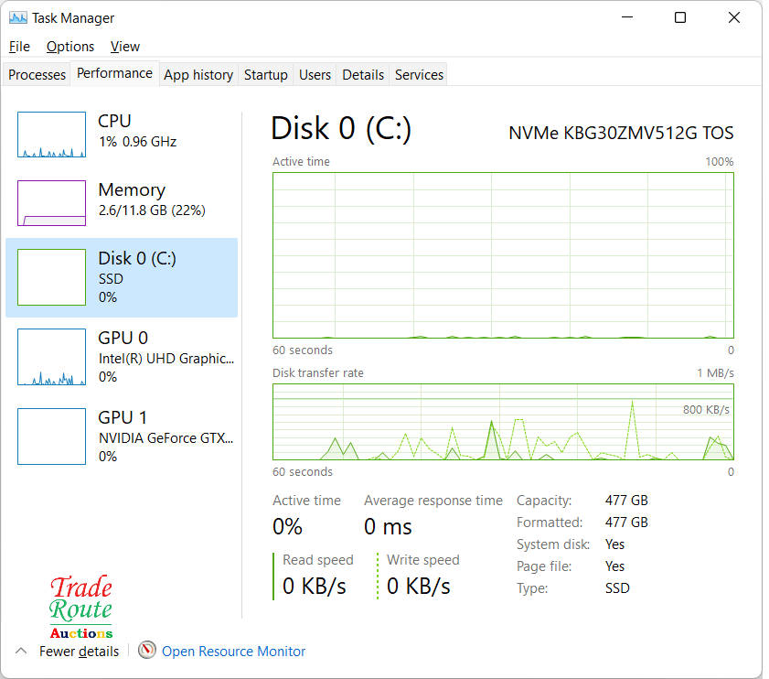The height and width of the screenshot is (679, 769).
Task: Select GPU 1 NVIDIA GeForce graph thumbnail
Action: (x=51, y=436)
